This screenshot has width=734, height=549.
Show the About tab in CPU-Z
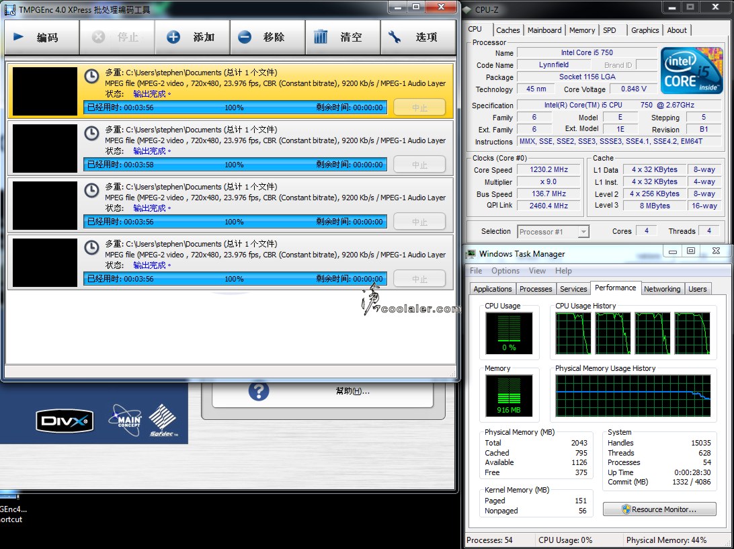pos(677,30)
